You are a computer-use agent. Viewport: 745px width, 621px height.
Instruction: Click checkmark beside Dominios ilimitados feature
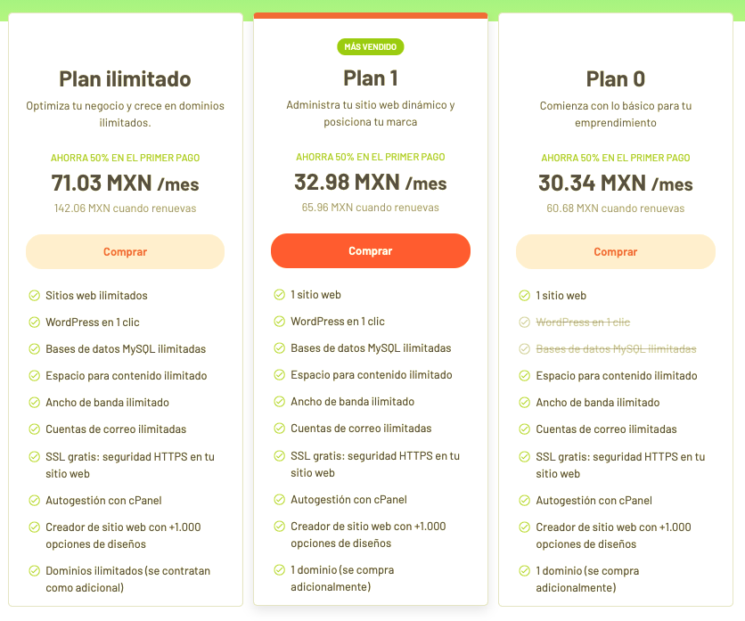click(x=34, y=570)
